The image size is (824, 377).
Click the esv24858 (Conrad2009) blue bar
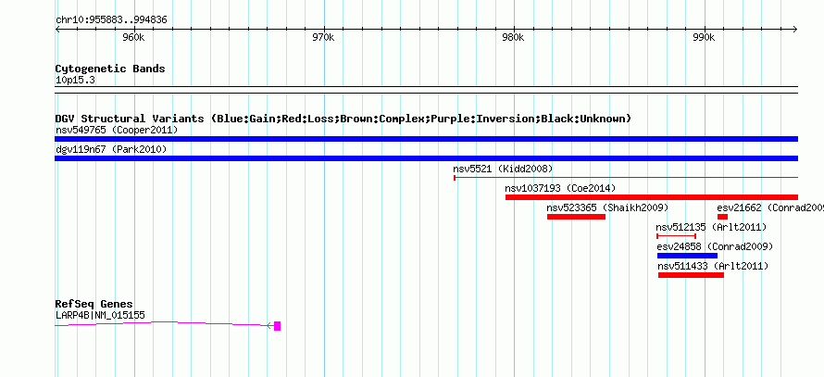[687, 256]
